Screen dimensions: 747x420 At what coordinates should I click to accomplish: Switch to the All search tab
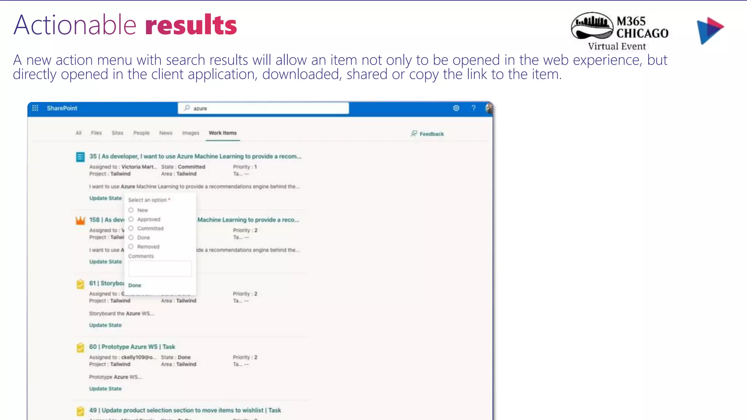click(x=78, y=133)
